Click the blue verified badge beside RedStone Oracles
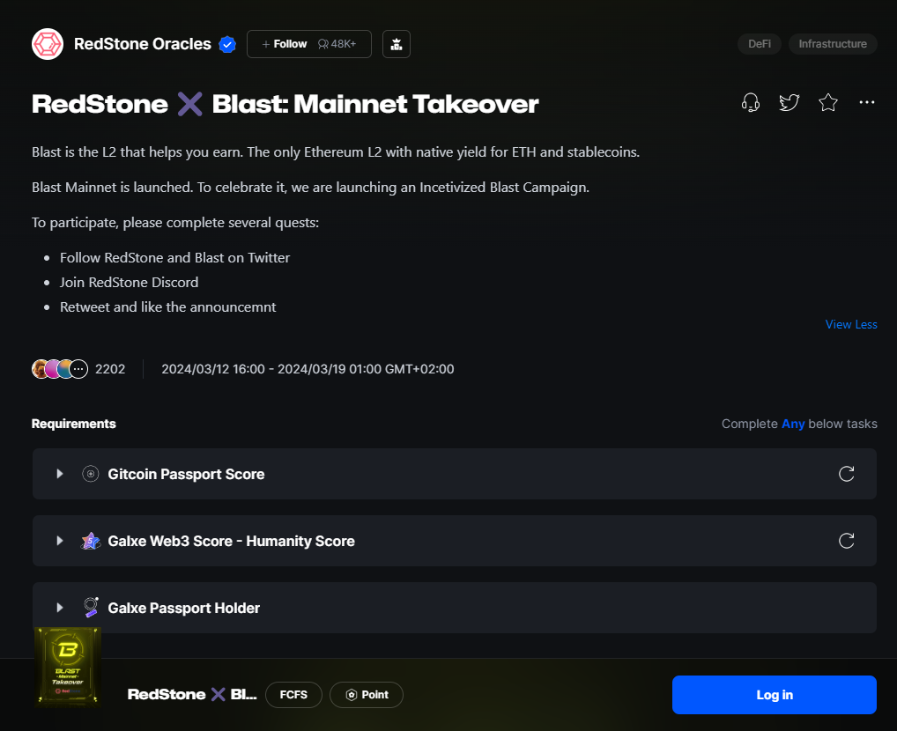 (x=227, y=44)
